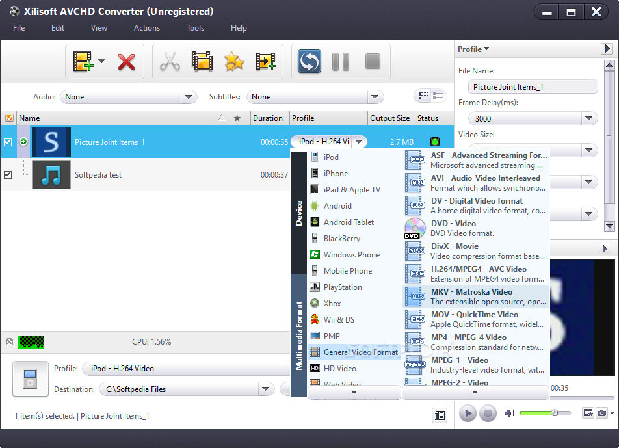
Task: Collapse the Profile panel with arrow button
Action: click(x=607, y=49)
